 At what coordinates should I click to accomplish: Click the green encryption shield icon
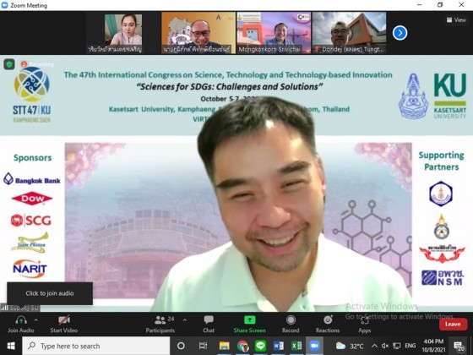pyautogui.click(x=9, y=64)
